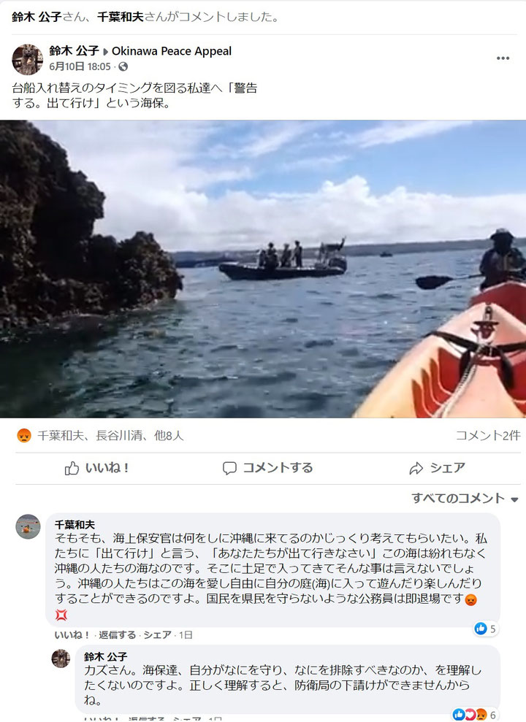Share the post with シェア button
The height and width of the screenshot is (722, 526).
click(437, 468)
